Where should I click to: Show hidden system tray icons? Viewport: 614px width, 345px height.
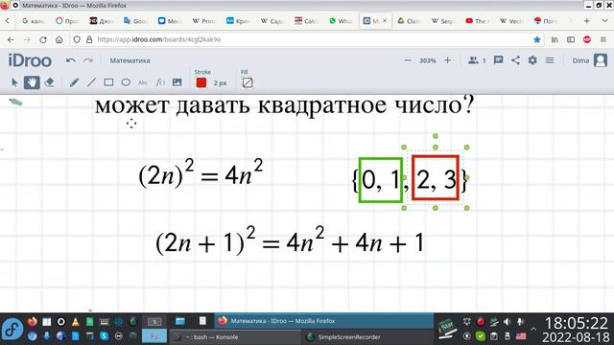pyautogui.click(x=533, y=329)
